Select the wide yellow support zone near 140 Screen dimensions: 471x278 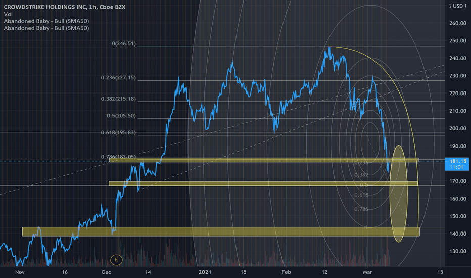coord(221,231)
